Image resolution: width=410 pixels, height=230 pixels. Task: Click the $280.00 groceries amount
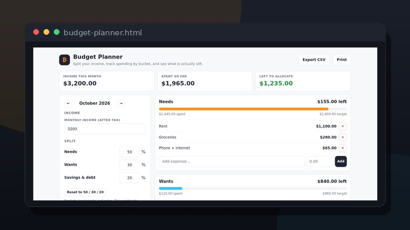coord(328,137)
